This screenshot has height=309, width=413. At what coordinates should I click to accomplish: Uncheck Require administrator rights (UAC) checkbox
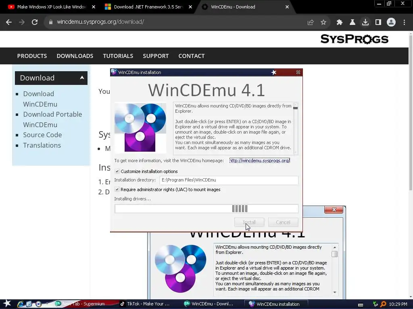click(117, 190)
